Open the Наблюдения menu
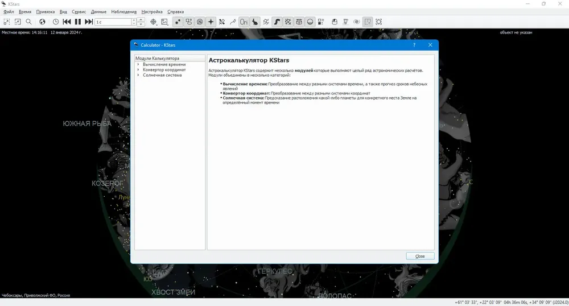 (123, 11)
